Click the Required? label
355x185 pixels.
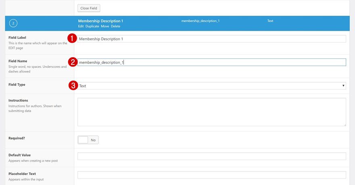(x=17, y=138)
